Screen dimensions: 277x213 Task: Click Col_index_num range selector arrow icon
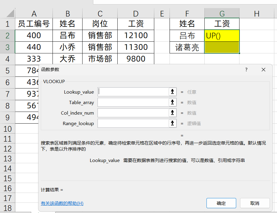(173, 113)
